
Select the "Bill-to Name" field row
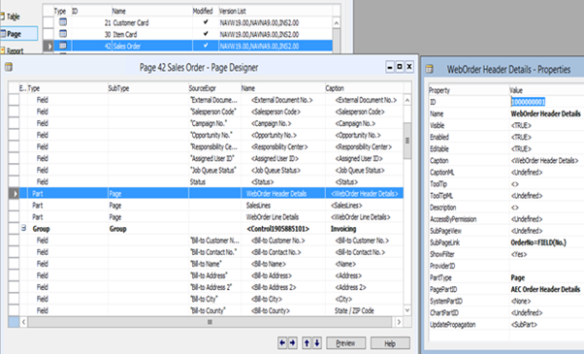pos(211,264)
